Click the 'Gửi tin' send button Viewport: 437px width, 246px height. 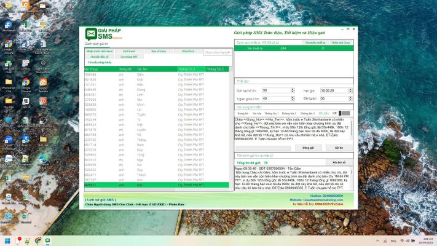point(339,148)
